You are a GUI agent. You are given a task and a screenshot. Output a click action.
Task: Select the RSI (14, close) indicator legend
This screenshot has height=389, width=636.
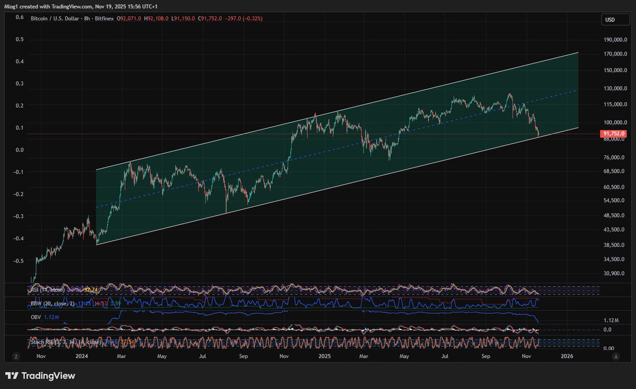pyautogui.click(x=47, y=289)
